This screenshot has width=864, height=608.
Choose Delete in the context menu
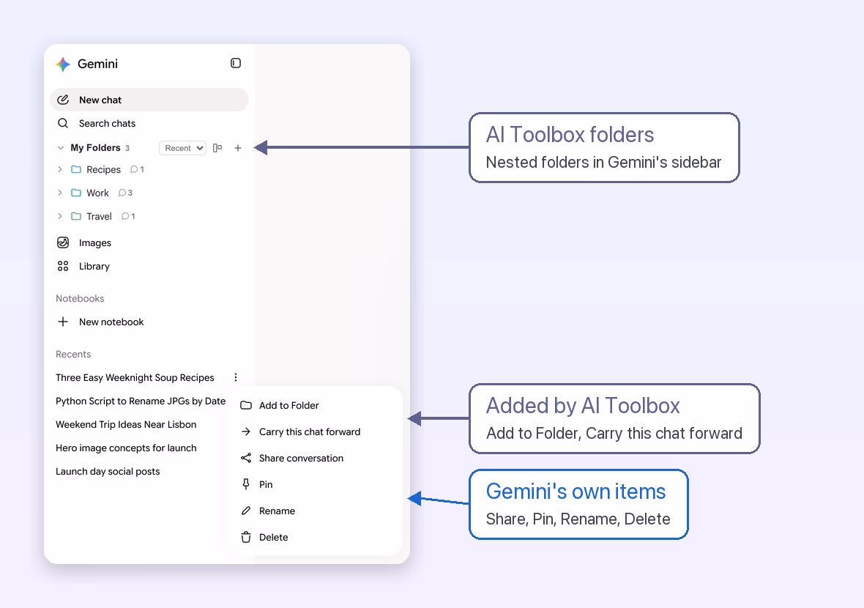pos(315,538)
